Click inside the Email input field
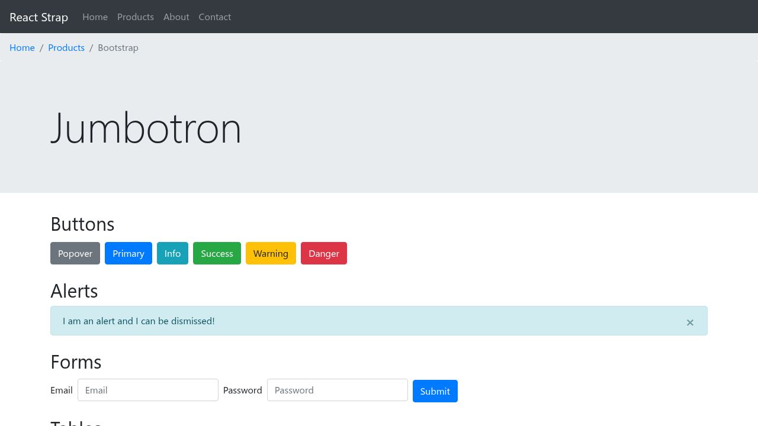This screenshot has width=758, height=426. [x=148, y=390]
